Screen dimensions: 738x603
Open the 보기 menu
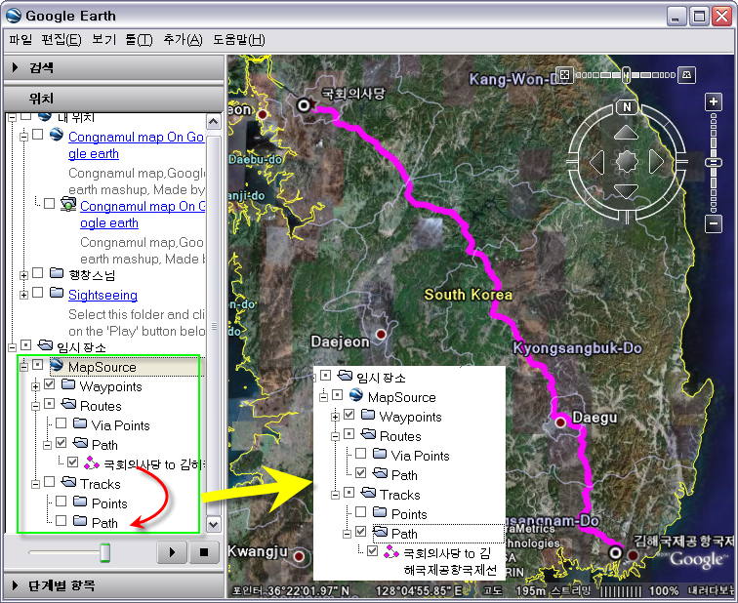click(103, 39)
